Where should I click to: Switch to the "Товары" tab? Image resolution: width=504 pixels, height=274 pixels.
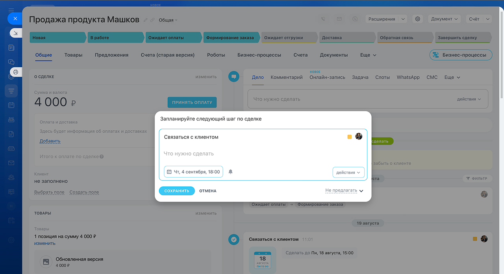pyautogui.click(x=73, y=55)
